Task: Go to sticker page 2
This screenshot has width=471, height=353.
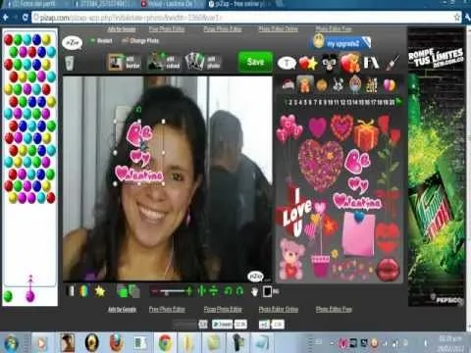Action: click(x=290, y=102)
